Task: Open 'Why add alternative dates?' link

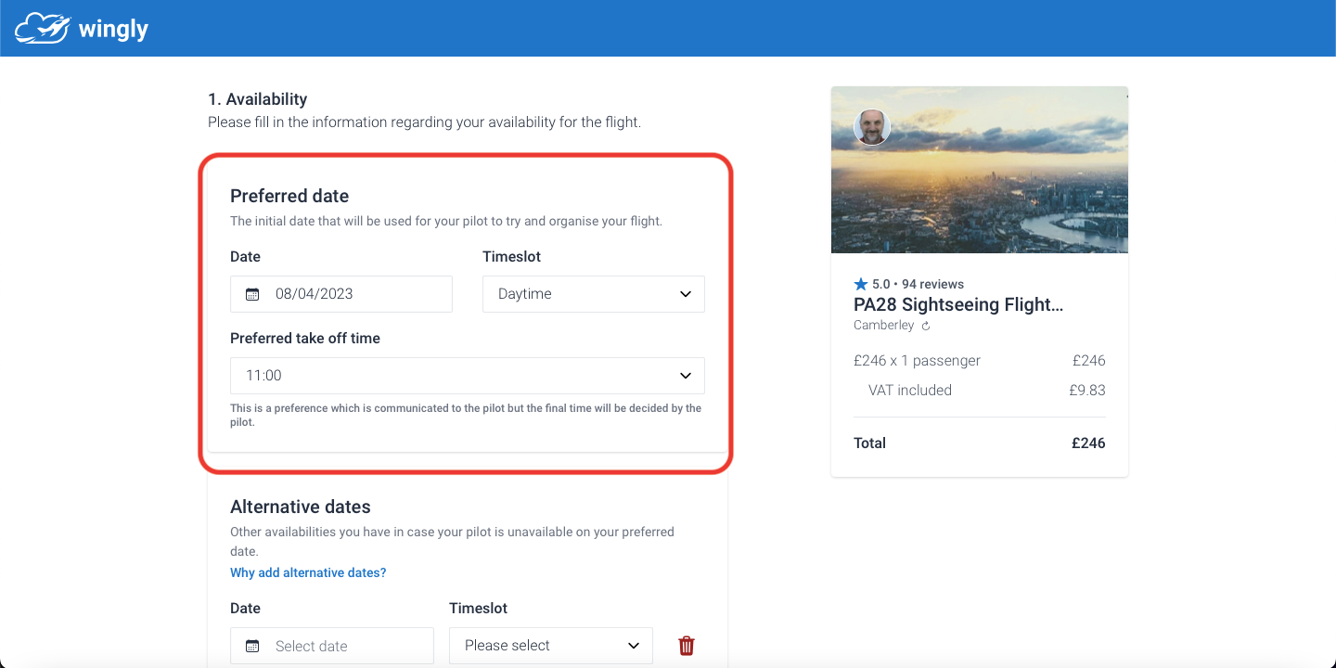Action: click(308, 573)
